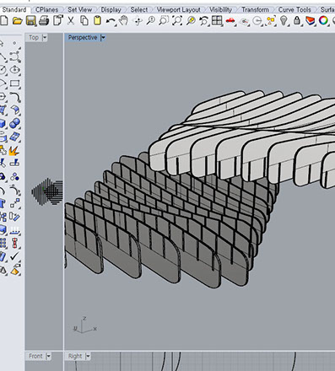Paste from clipboard icon
This screenshot has height=371, width=335.
(97, 21)
